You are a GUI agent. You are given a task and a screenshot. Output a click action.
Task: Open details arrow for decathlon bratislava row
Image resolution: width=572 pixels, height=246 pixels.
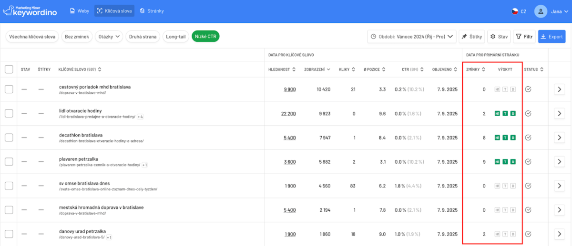coord(560,138)
